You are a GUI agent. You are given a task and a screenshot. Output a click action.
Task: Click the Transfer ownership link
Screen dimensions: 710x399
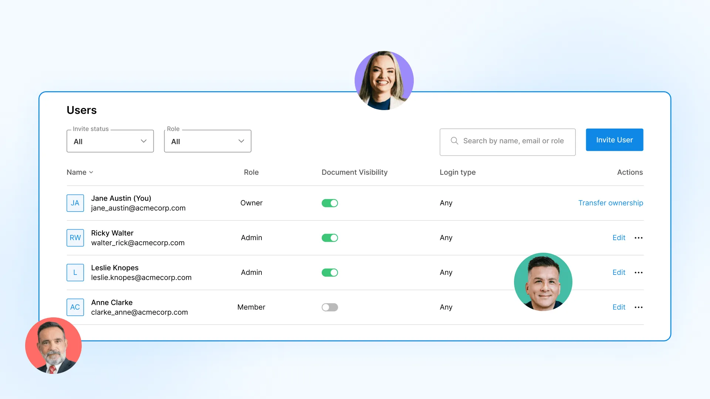[x=610, y=203]
